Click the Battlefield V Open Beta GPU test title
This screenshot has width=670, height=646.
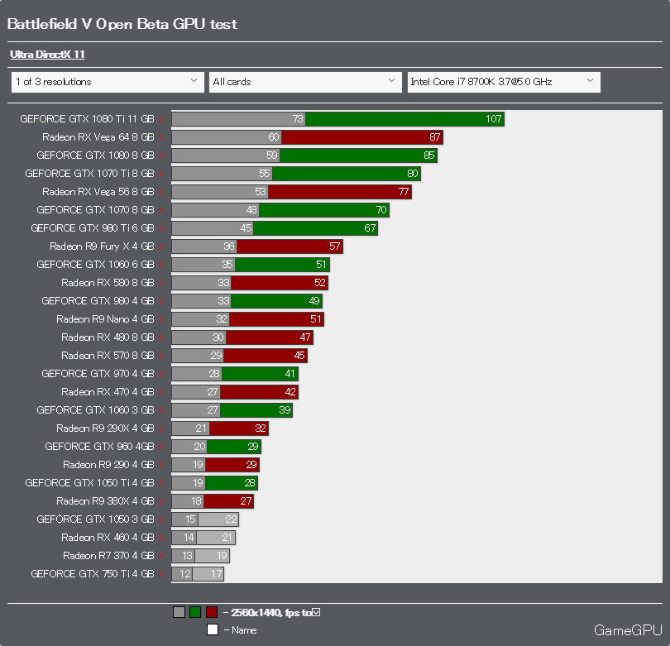122,24
